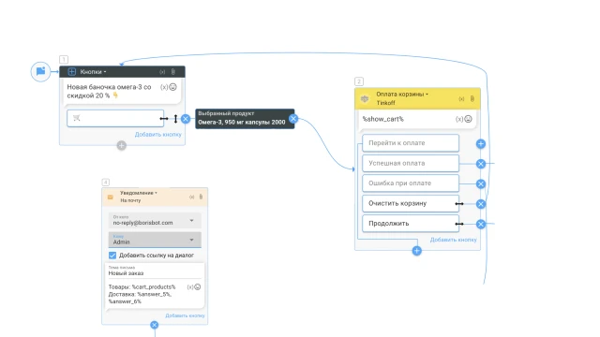600x337 pixels.
Task: Add connection for Перейти к оплате
Action: click(x=481, y=143)
